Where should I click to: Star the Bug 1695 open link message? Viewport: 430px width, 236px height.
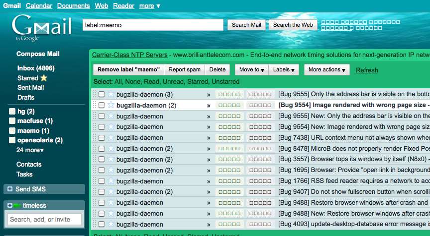click(x=111, y=170)
